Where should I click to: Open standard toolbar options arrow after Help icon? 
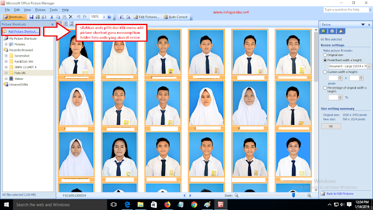point(114,17)
